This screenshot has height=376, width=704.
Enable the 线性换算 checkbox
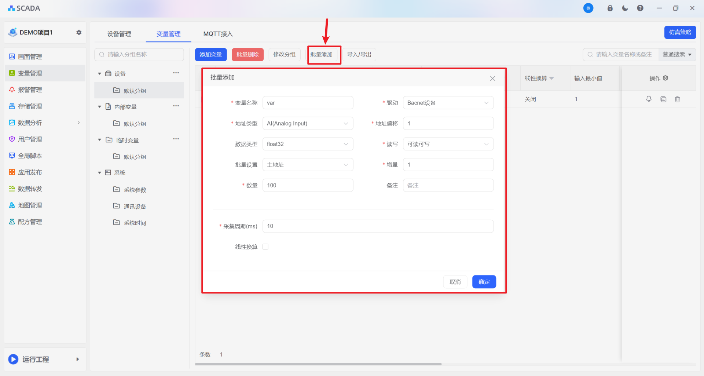265,247
